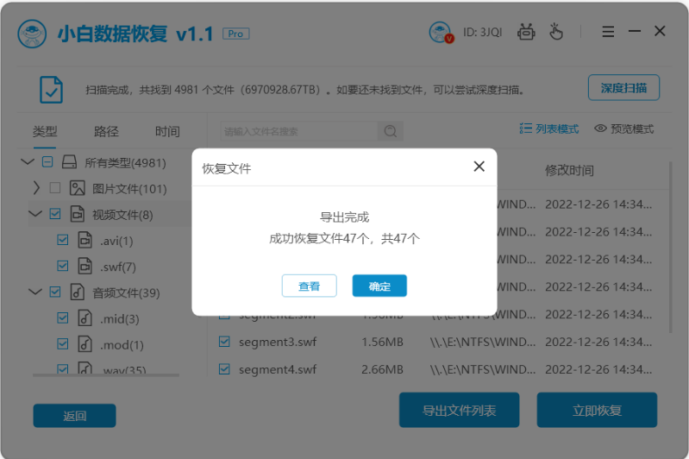Click the user avatar icon
This screenshot has width=689, height=459.
pos(441,33)
